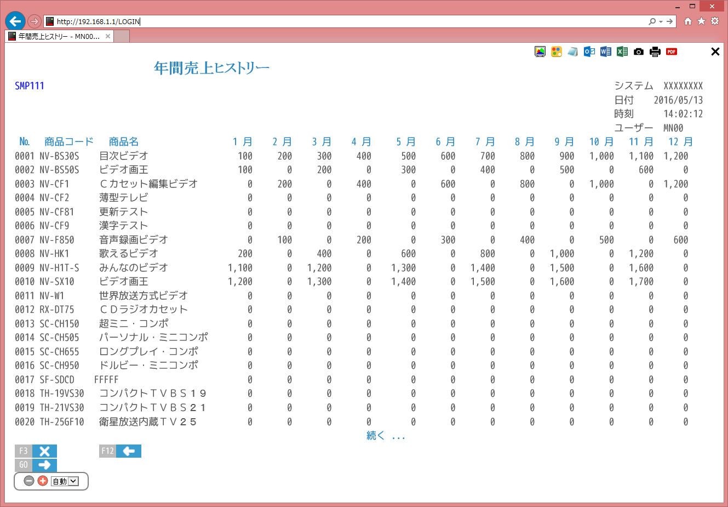Open the color palette settings icon

[x=557, y=52]
